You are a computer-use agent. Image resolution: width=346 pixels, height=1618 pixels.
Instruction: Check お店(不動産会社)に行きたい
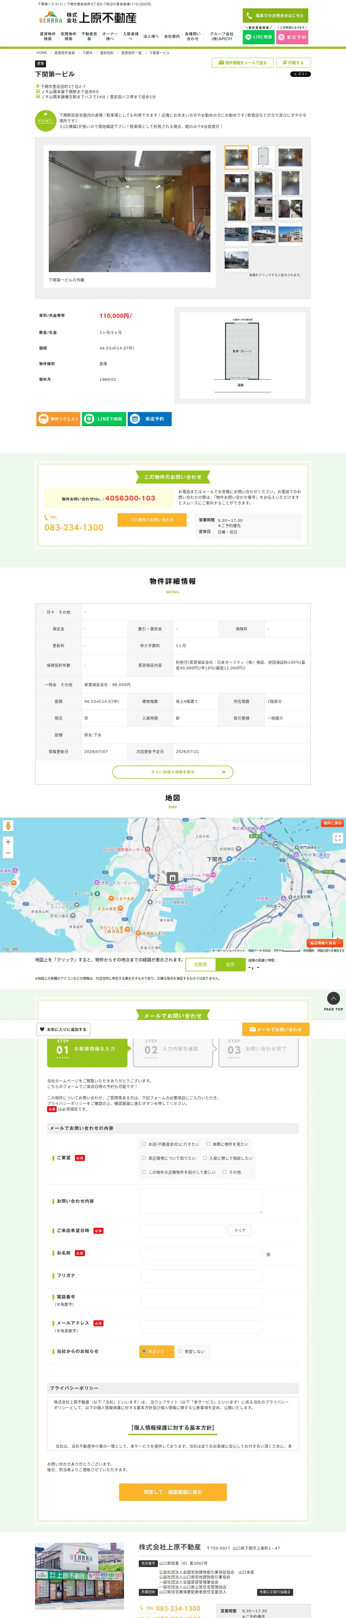(x=144, y=1144)
